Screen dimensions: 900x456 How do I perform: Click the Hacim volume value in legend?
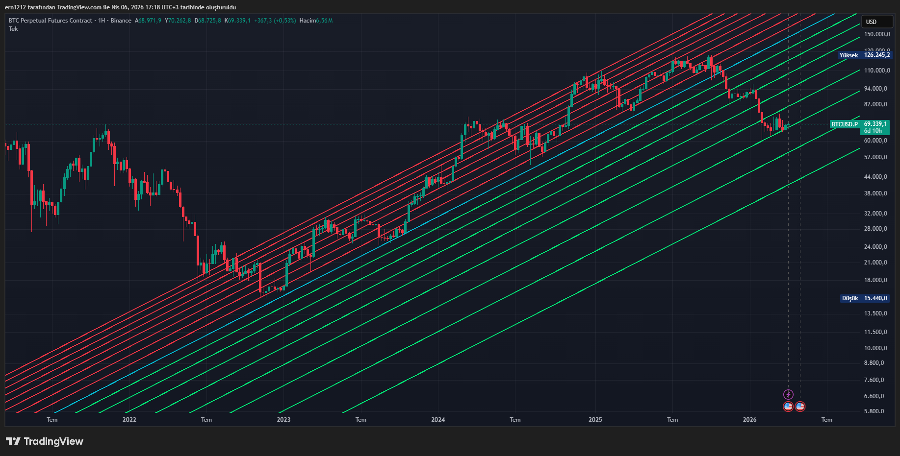(316, 21)
